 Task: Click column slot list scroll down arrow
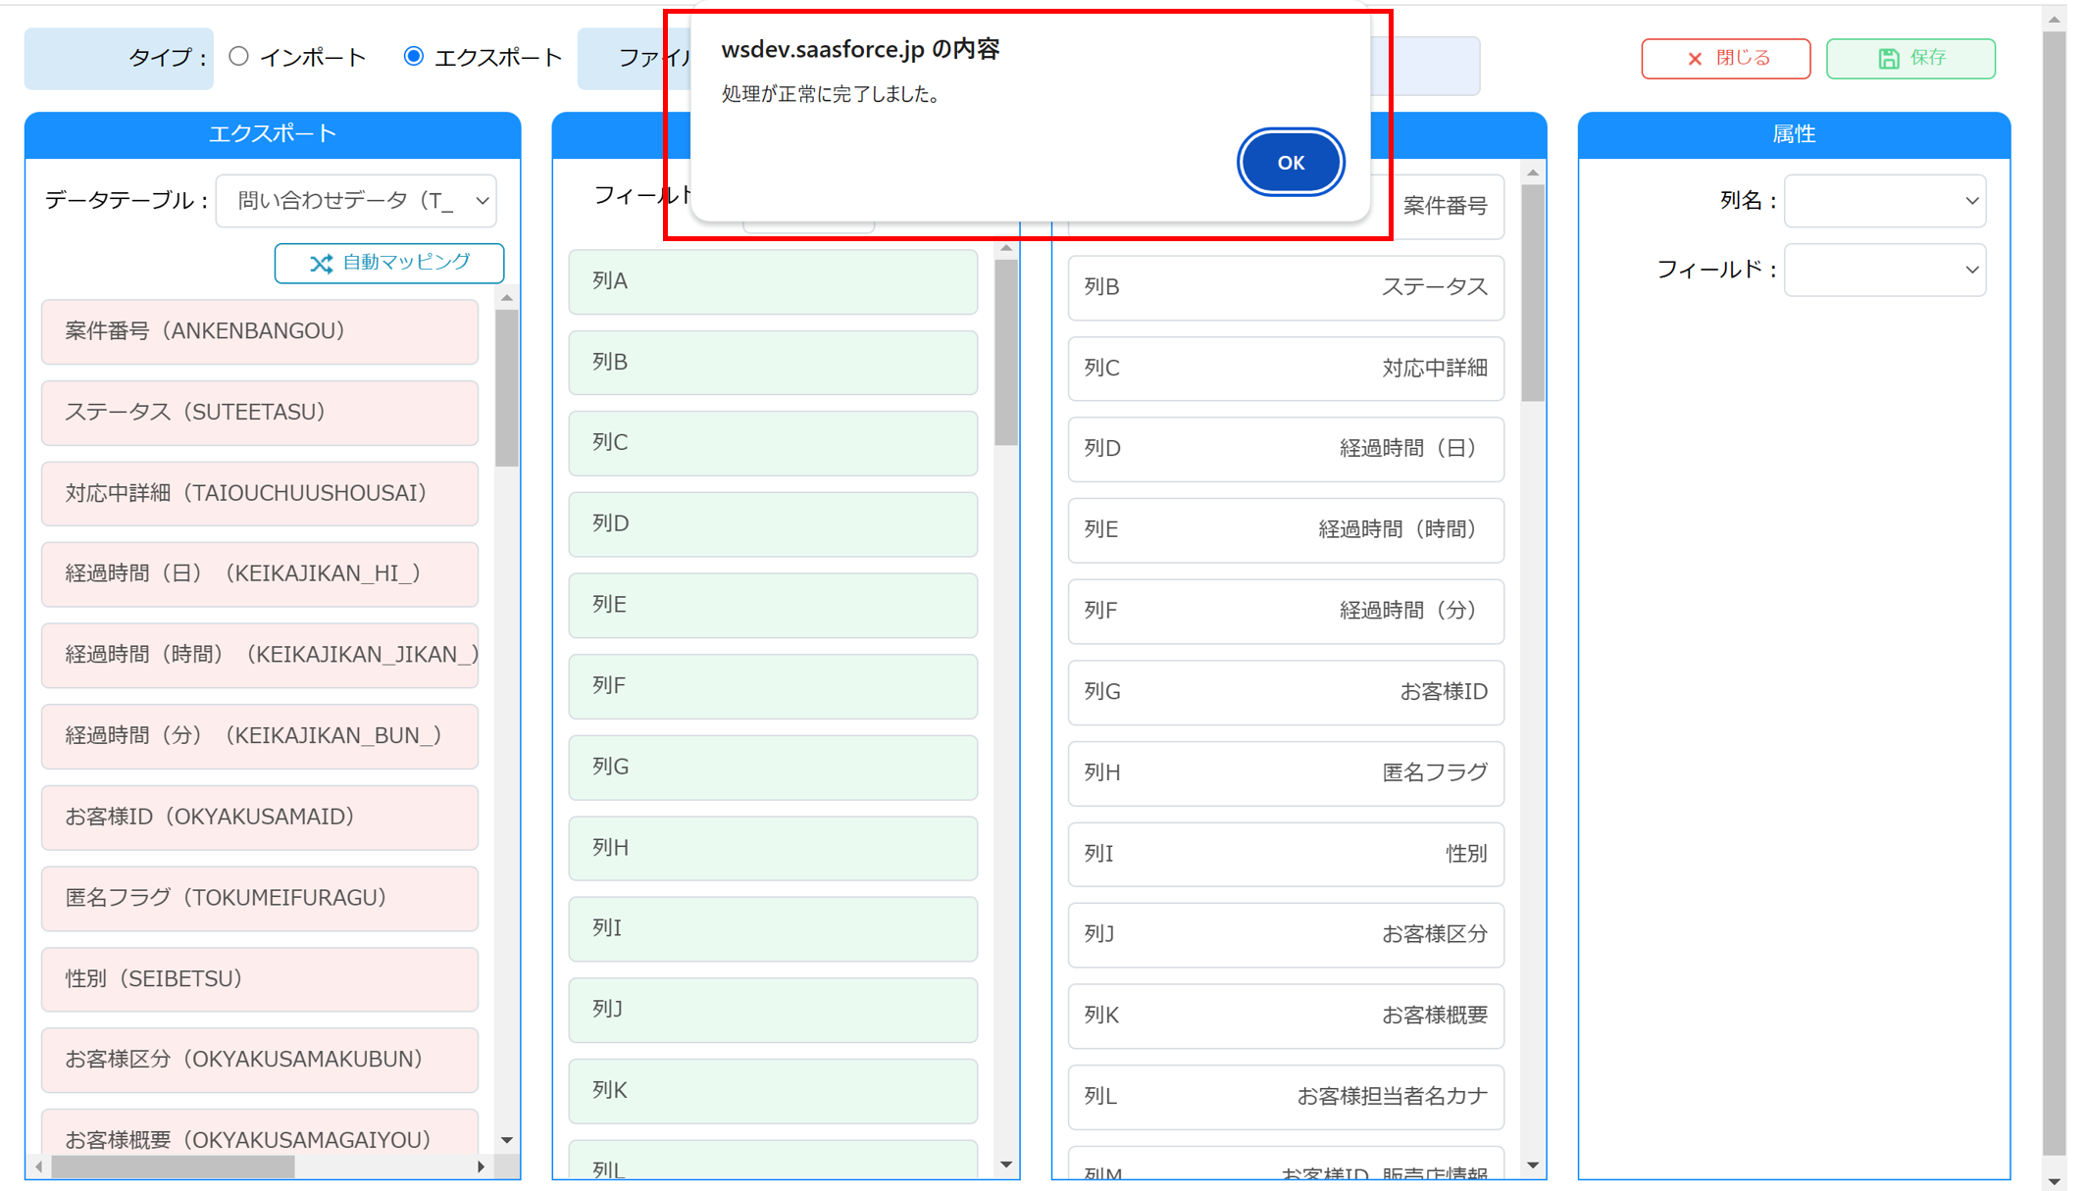[1005, 1165]
